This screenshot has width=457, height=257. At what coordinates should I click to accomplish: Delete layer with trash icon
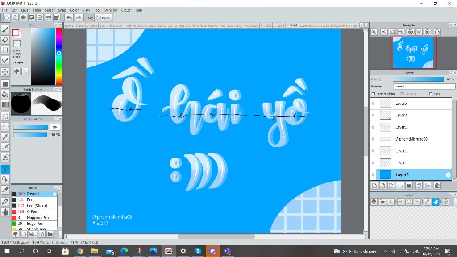click(x=437, y=186)
